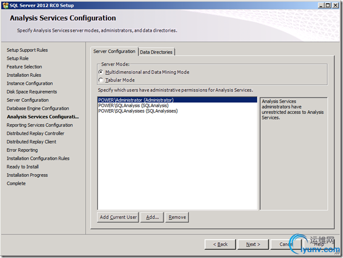343x258 pixels.
Task: Click the SQL Server Setup title bar icon
Action: click(x=5, y=5)
